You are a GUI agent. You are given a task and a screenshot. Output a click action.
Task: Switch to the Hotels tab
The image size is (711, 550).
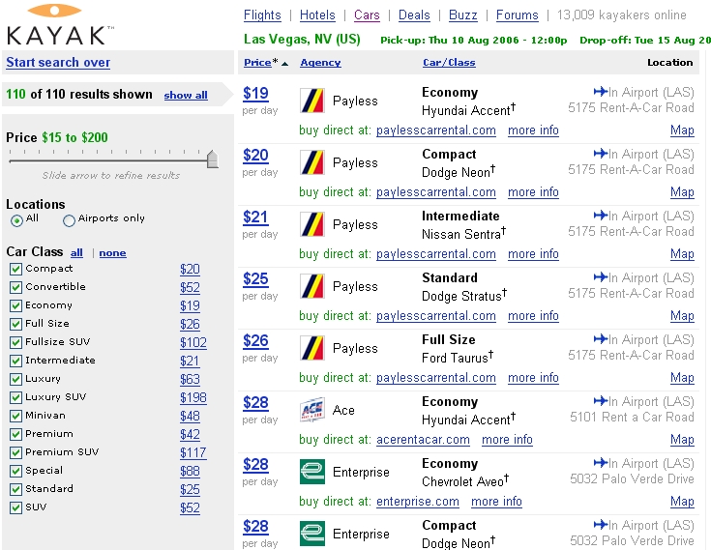pos(317,15)
